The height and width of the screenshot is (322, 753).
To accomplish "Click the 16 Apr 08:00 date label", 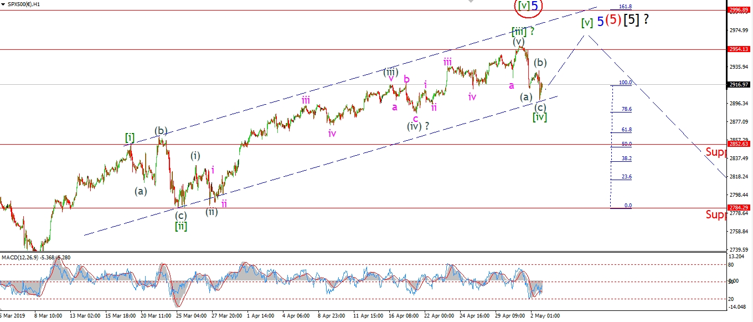I will (x=403, y=316).
